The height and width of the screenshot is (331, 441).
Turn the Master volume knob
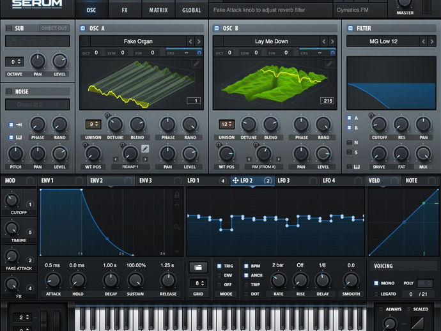point(405,3)
